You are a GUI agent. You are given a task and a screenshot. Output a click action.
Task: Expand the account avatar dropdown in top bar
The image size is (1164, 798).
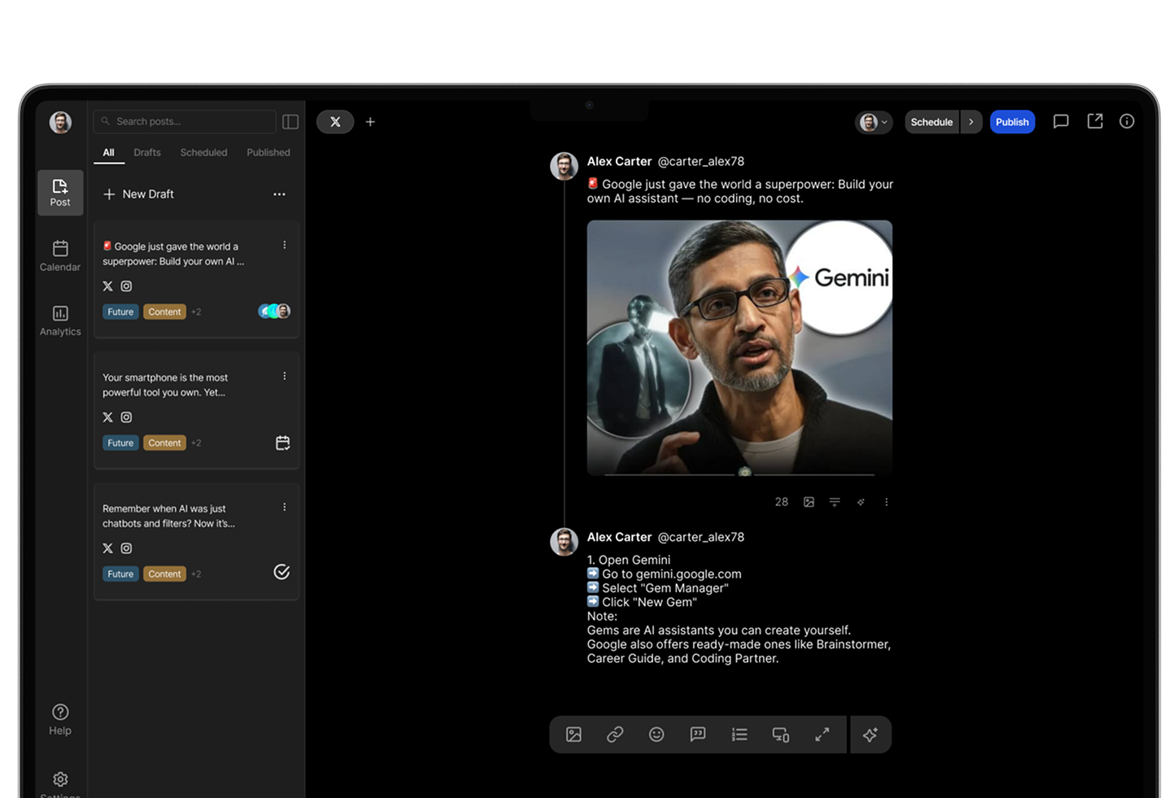point(874,122)
